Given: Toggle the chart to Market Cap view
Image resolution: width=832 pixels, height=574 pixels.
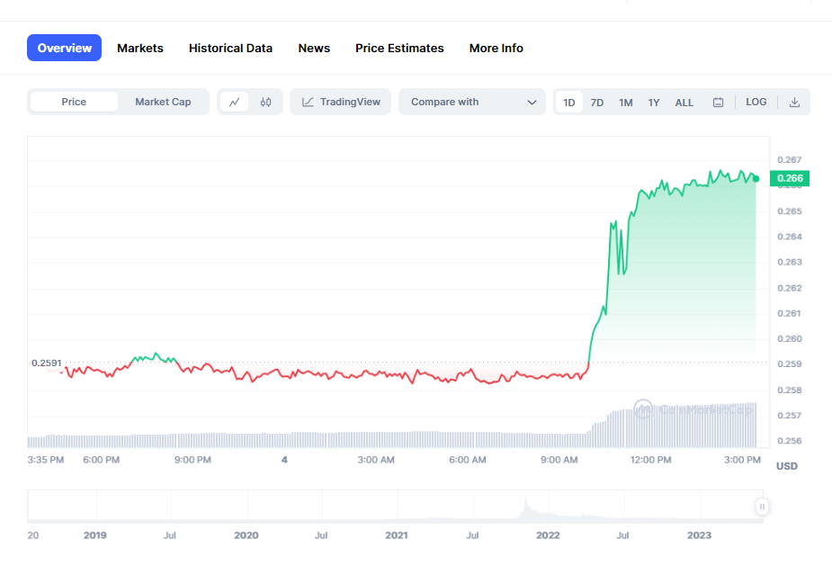Looking at the screenshot, I should (163, 102).
